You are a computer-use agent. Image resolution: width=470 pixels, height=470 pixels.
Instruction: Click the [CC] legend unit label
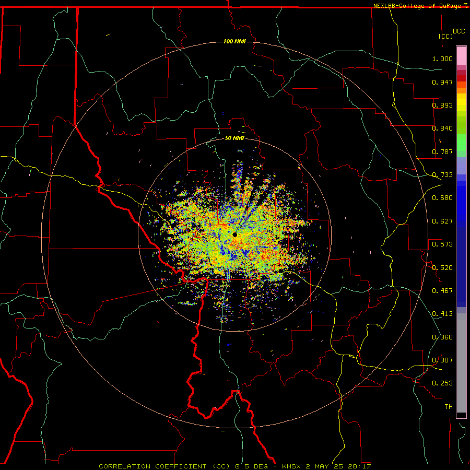[446, 36]
